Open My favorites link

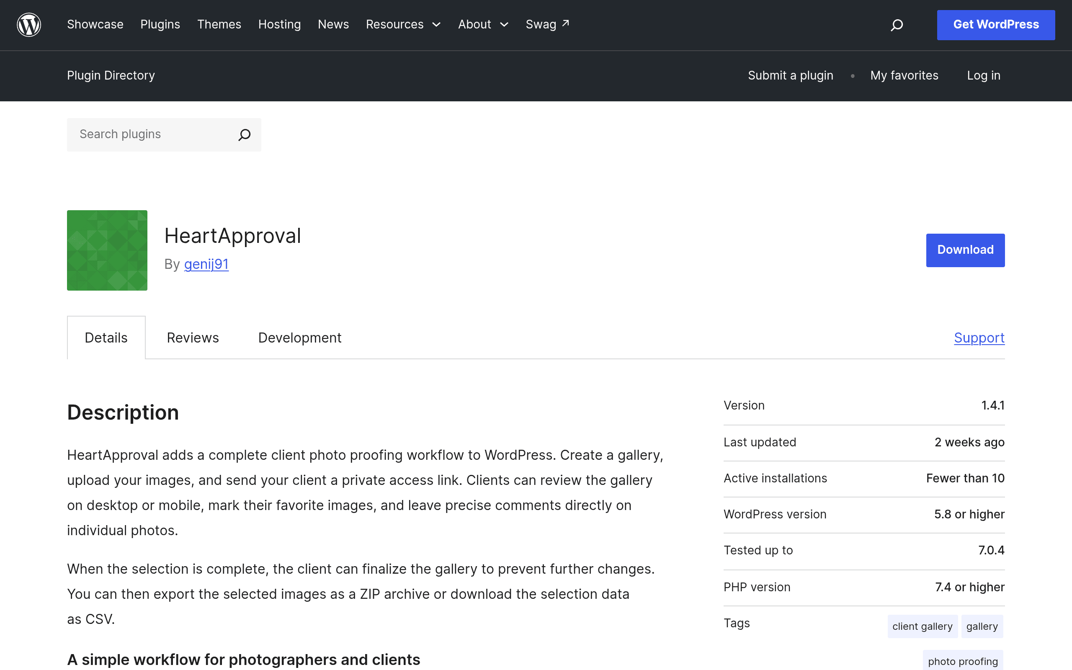click(x=904, y=75)
